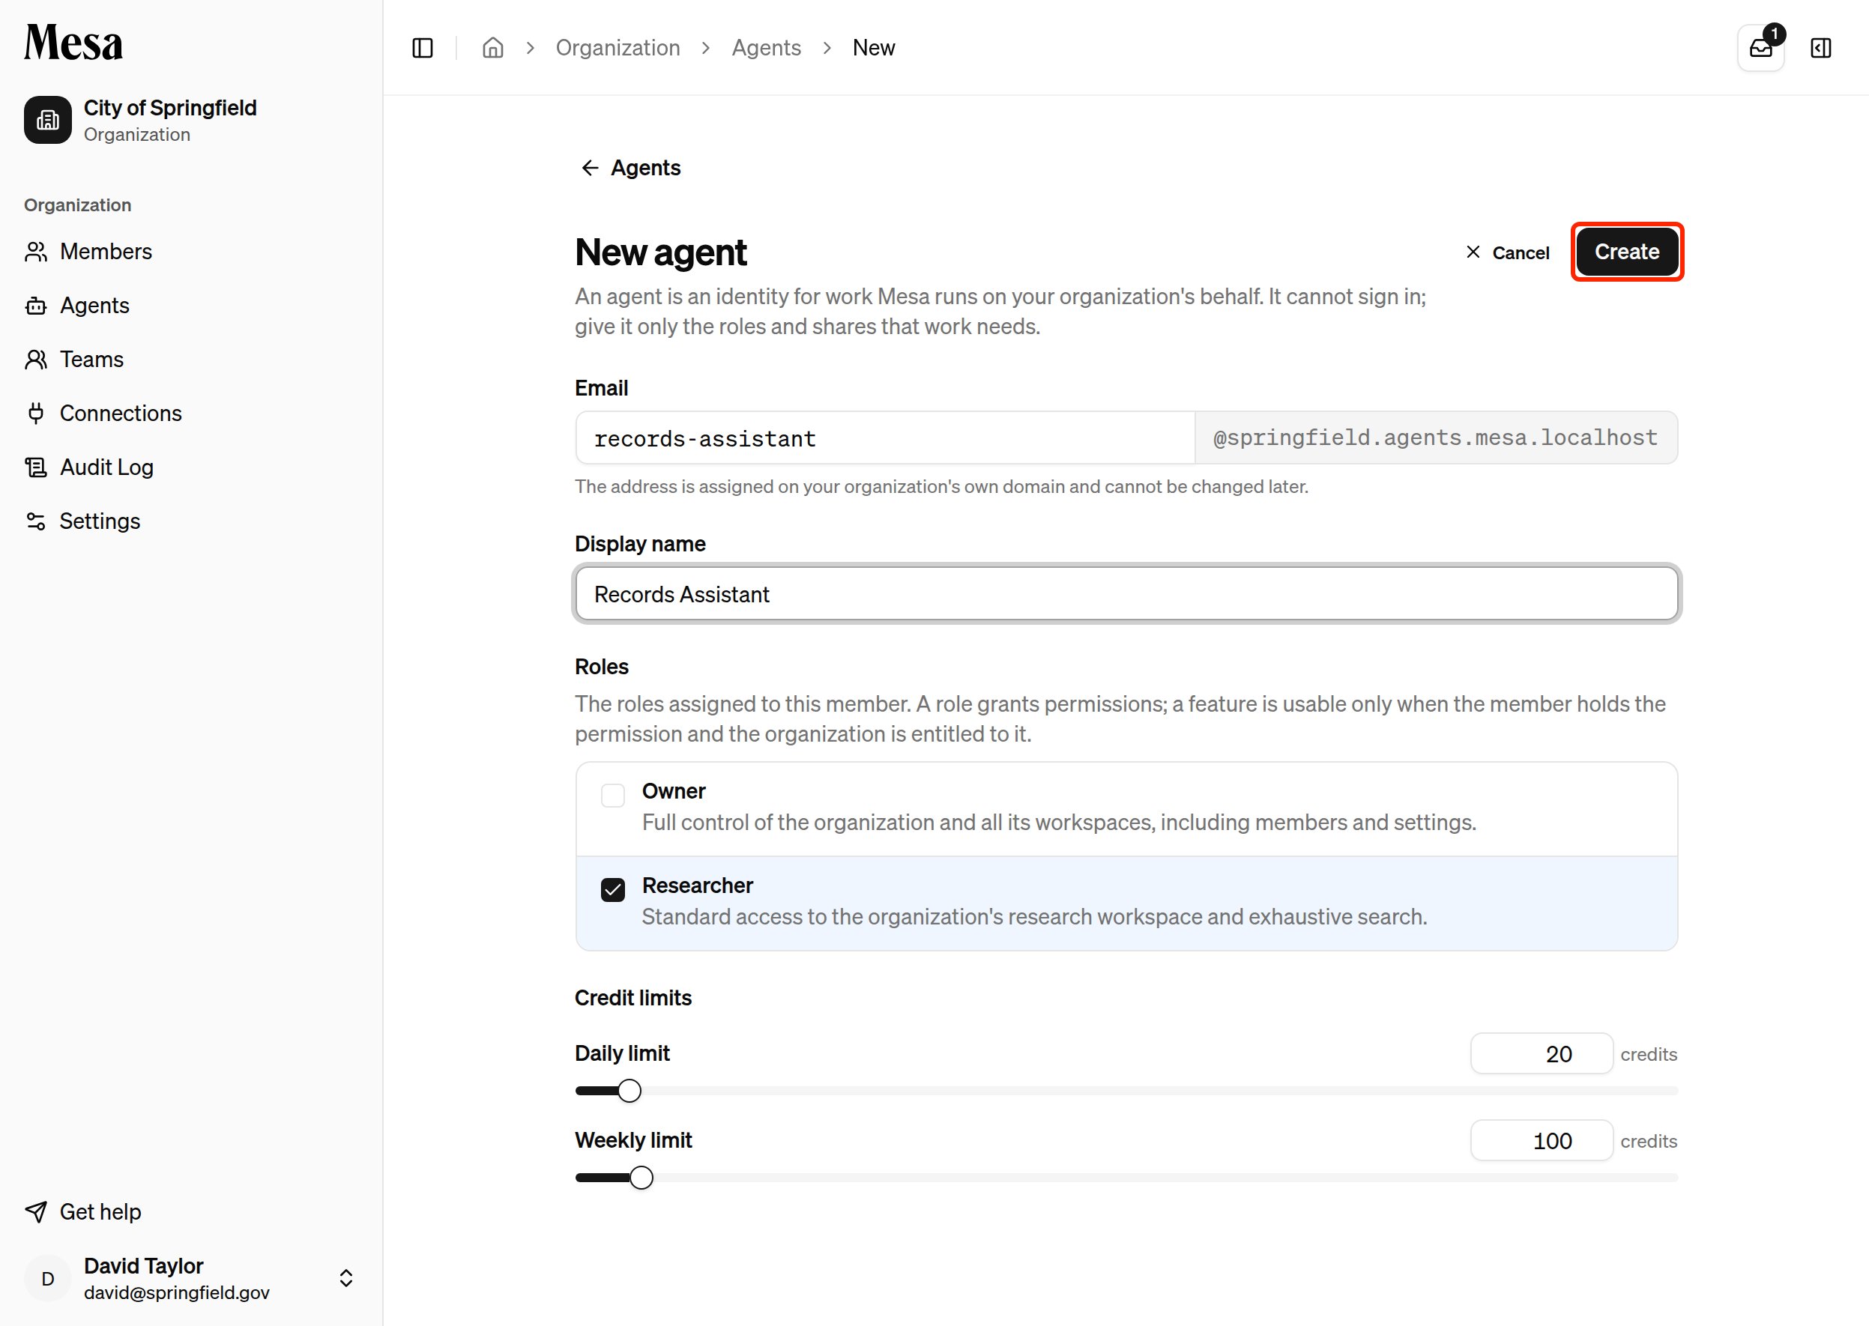Screen dimensions: 1869x1326
Task: Click the Cancel button
Action: tap(1507, 252)
